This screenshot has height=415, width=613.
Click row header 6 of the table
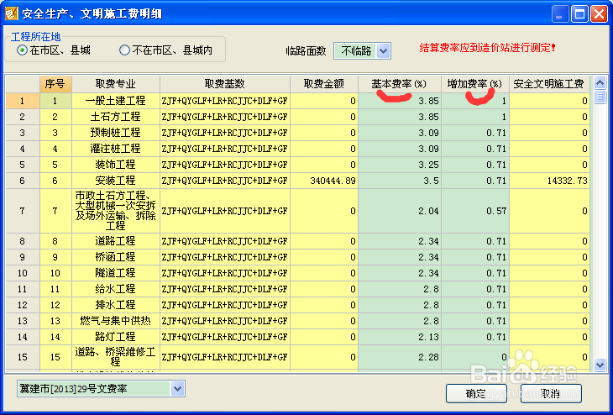(23, 181)
